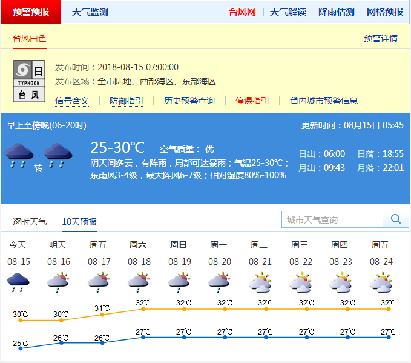This screenshot has height=363, width=411.
Task: Click the white typhoon warning signal icon
Action: pos(29,81)
